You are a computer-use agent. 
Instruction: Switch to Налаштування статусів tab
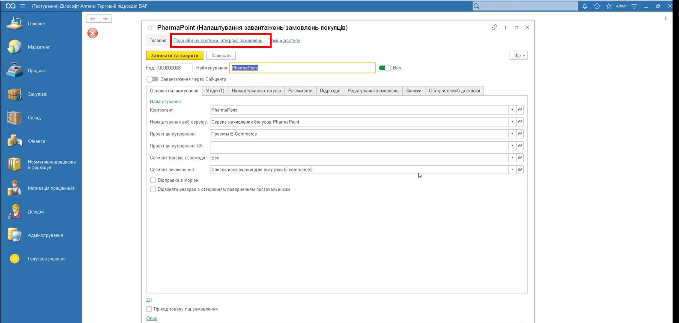(x=256, y=91)
